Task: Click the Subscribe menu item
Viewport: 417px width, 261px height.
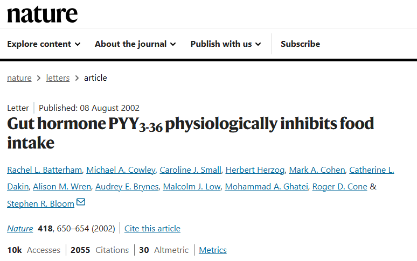Action: pyautogui.click(x=300, y=44)
